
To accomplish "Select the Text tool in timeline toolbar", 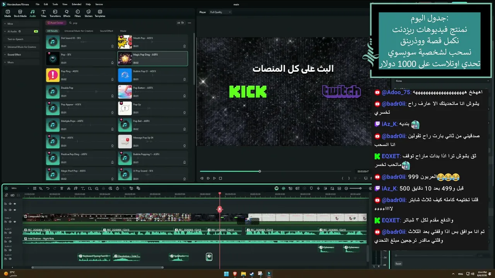I will click(83, 188).
